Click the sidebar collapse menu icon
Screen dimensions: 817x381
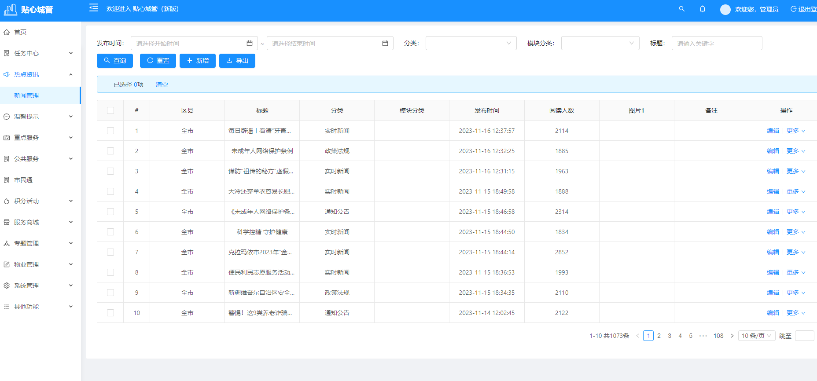tap(93, 8)
